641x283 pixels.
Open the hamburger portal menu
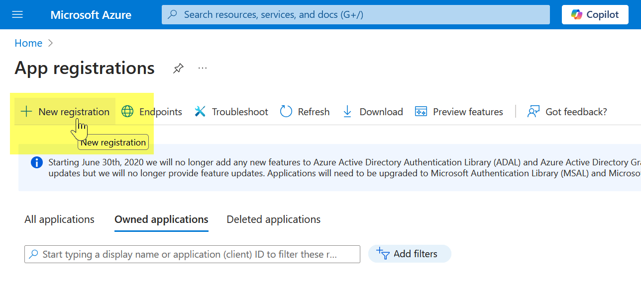point(17,15)
